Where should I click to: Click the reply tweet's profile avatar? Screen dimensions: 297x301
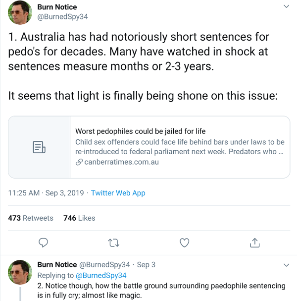(x=20, y=272)
